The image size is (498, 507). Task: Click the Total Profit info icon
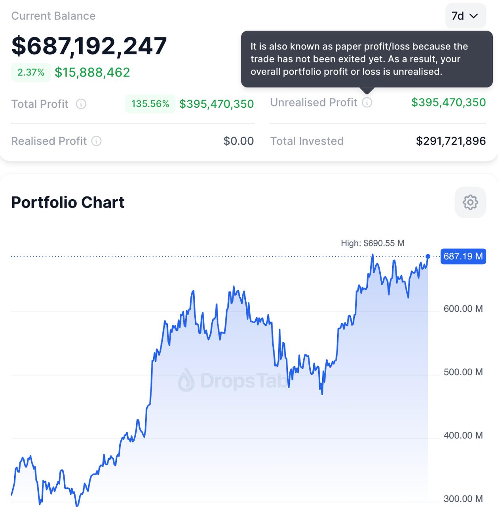(81, 104)
